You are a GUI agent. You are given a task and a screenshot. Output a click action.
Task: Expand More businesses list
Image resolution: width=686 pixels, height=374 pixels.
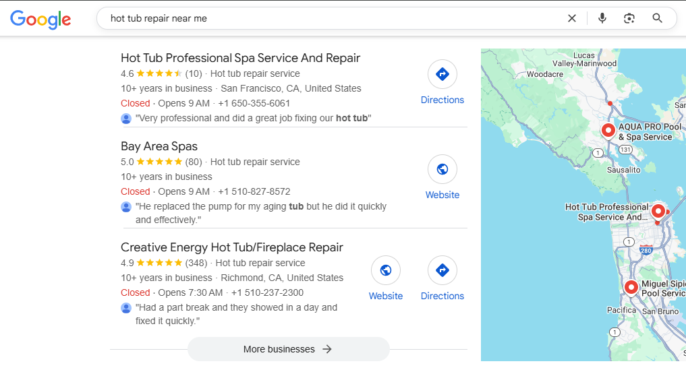pyautogui.click(x=288, y=349)
